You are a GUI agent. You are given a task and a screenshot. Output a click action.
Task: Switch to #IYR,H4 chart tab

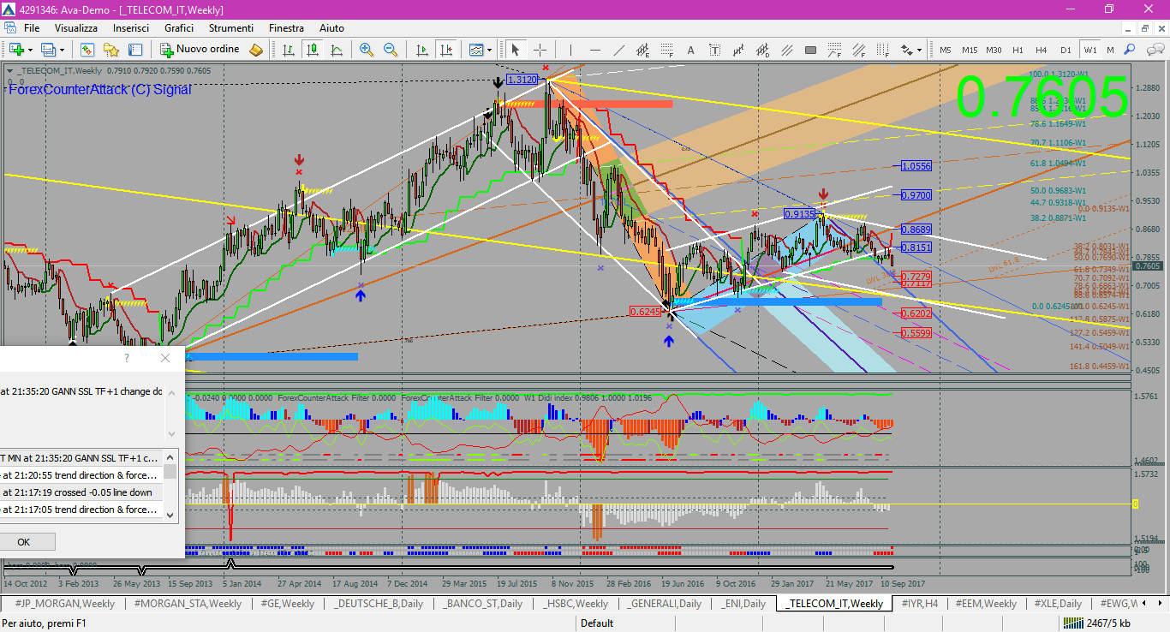[x=919, y=604]
